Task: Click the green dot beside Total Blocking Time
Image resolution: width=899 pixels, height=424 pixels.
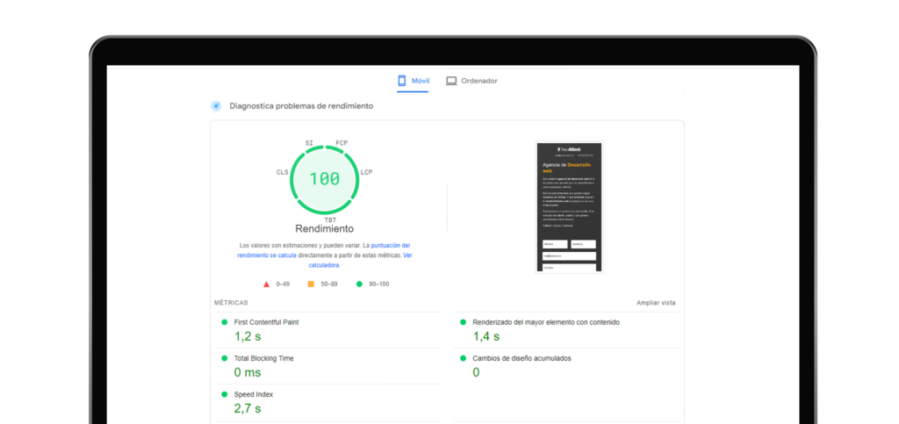Action: [225, 358]
